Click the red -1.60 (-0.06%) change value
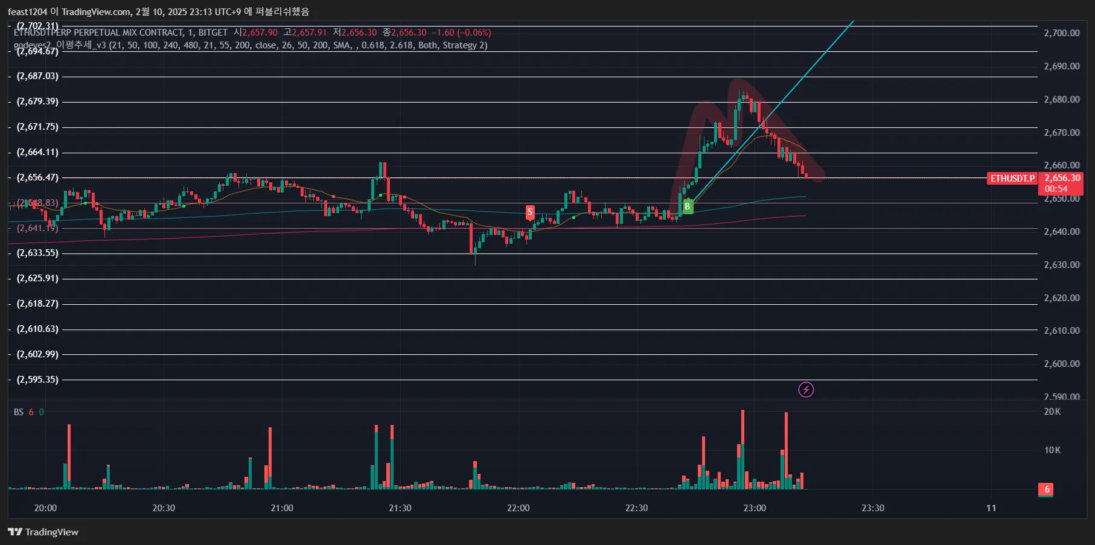Viewport: 1095px width, 545px height. click(x=461, y=33)
